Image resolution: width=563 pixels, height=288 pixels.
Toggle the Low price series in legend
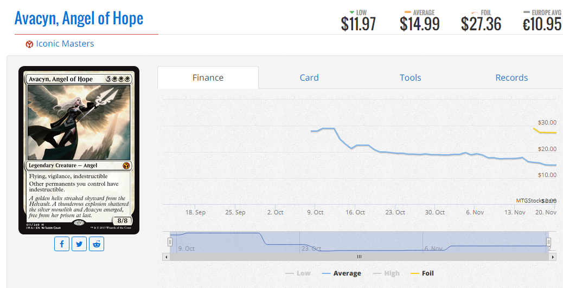(x=298, y=273)
